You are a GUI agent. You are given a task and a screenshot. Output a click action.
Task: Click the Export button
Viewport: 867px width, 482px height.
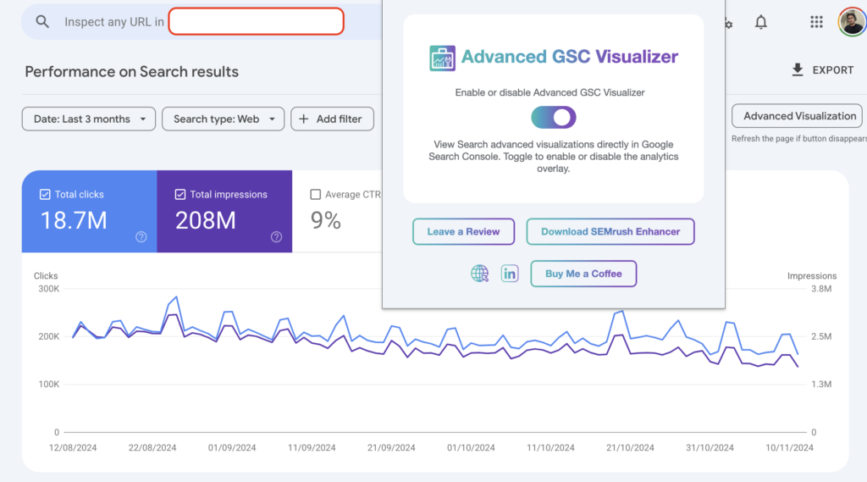click(822, 70)
